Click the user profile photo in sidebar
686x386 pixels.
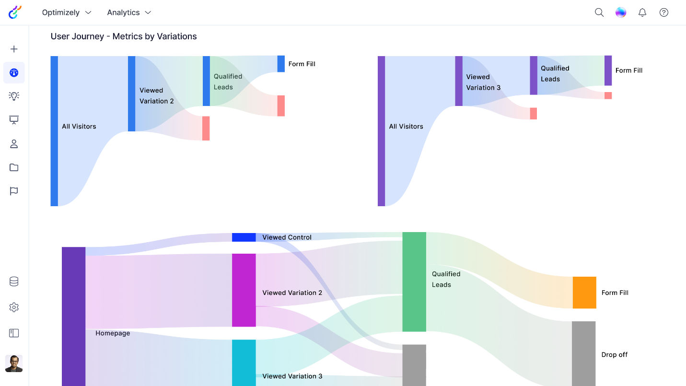[14, 363]
